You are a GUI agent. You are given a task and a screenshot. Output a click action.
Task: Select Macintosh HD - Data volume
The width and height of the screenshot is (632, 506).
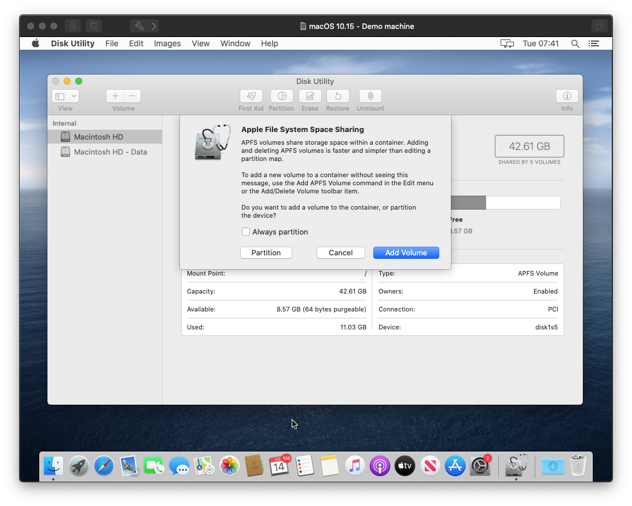105,152
